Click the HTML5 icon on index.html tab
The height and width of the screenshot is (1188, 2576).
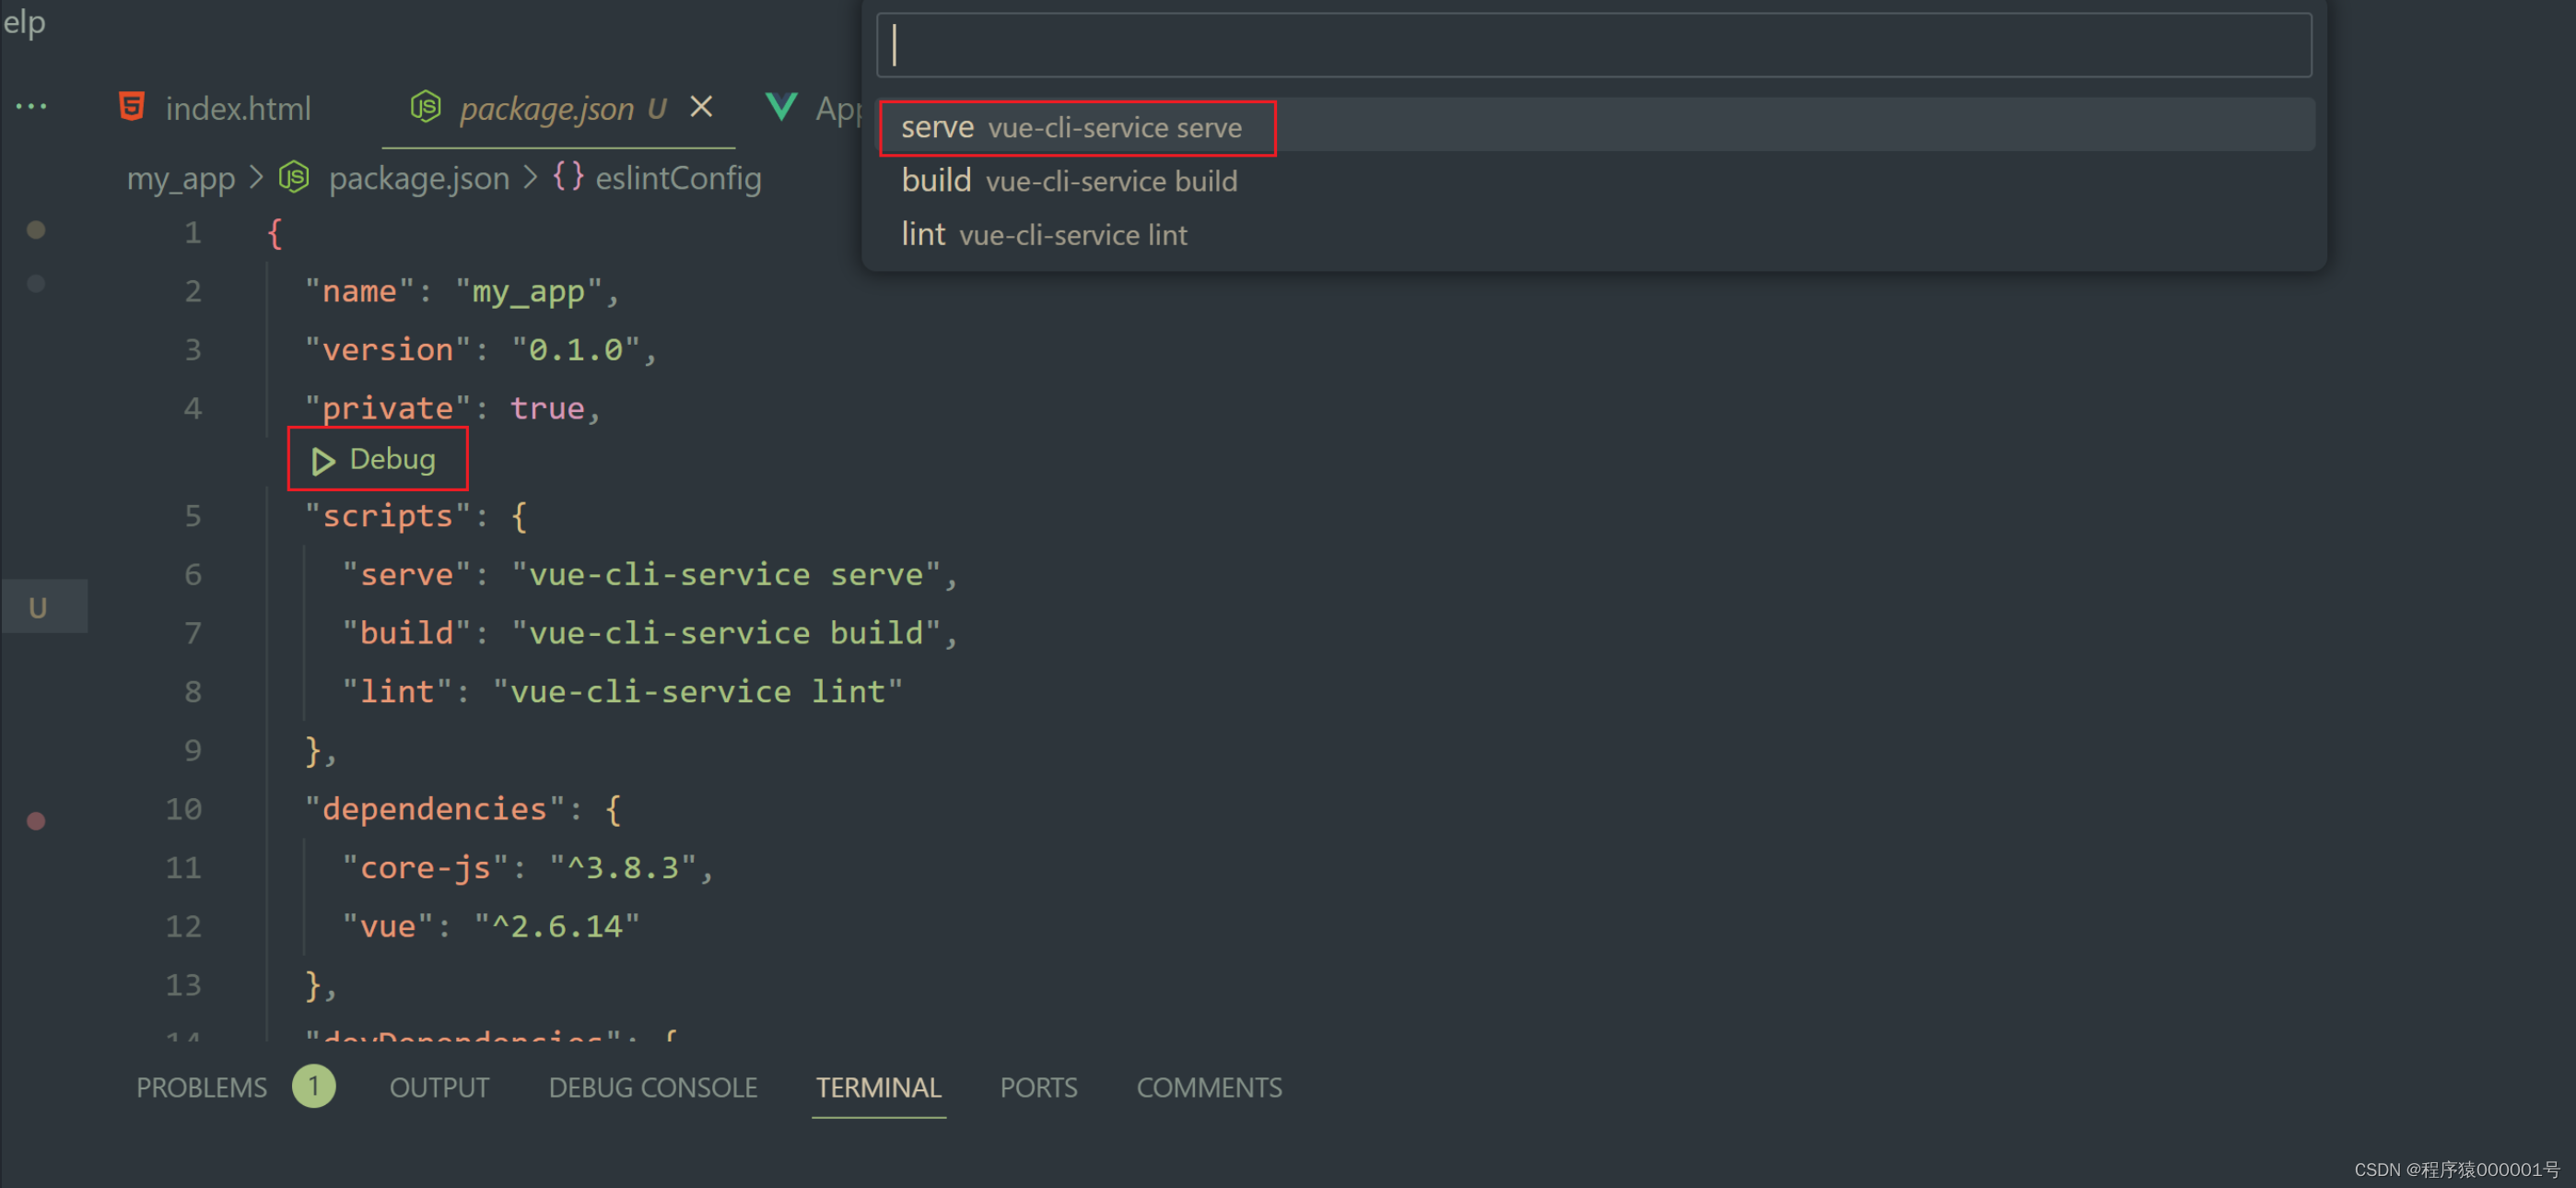pyautogui.click(x=132, y=106)
